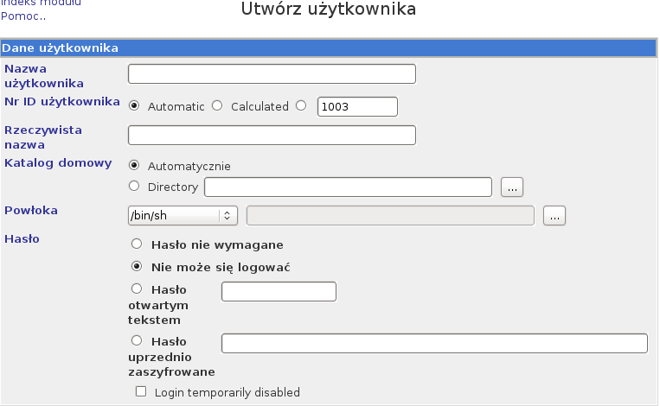
Task: Open the /bin/sh shell dropdown
Action: [x=183, y=216]
